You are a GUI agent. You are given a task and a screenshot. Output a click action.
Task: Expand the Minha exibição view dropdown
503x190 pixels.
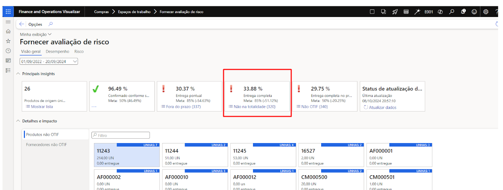click(35, 34)
